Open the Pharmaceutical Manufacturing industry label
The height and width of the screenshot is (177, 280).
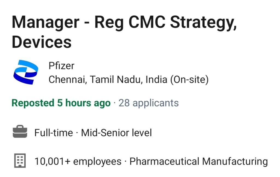[x=199, y=161]
